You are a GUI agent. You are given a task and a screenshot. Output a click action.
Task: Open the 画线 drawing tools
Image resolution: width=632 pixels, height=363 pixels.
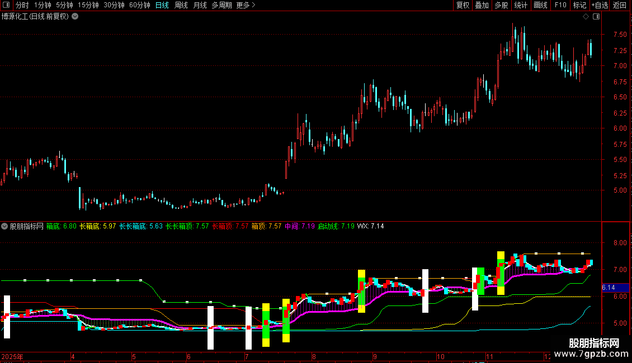coord(540,6)
